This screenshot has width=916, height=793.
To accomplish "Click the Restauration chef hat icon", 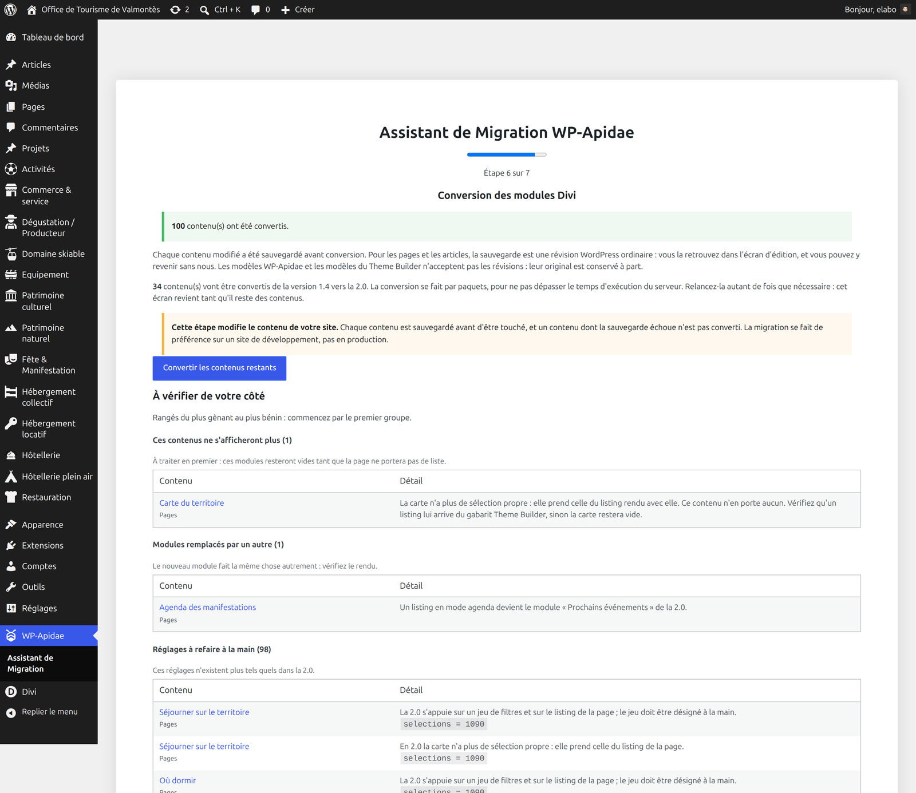I will pos(11,497).
